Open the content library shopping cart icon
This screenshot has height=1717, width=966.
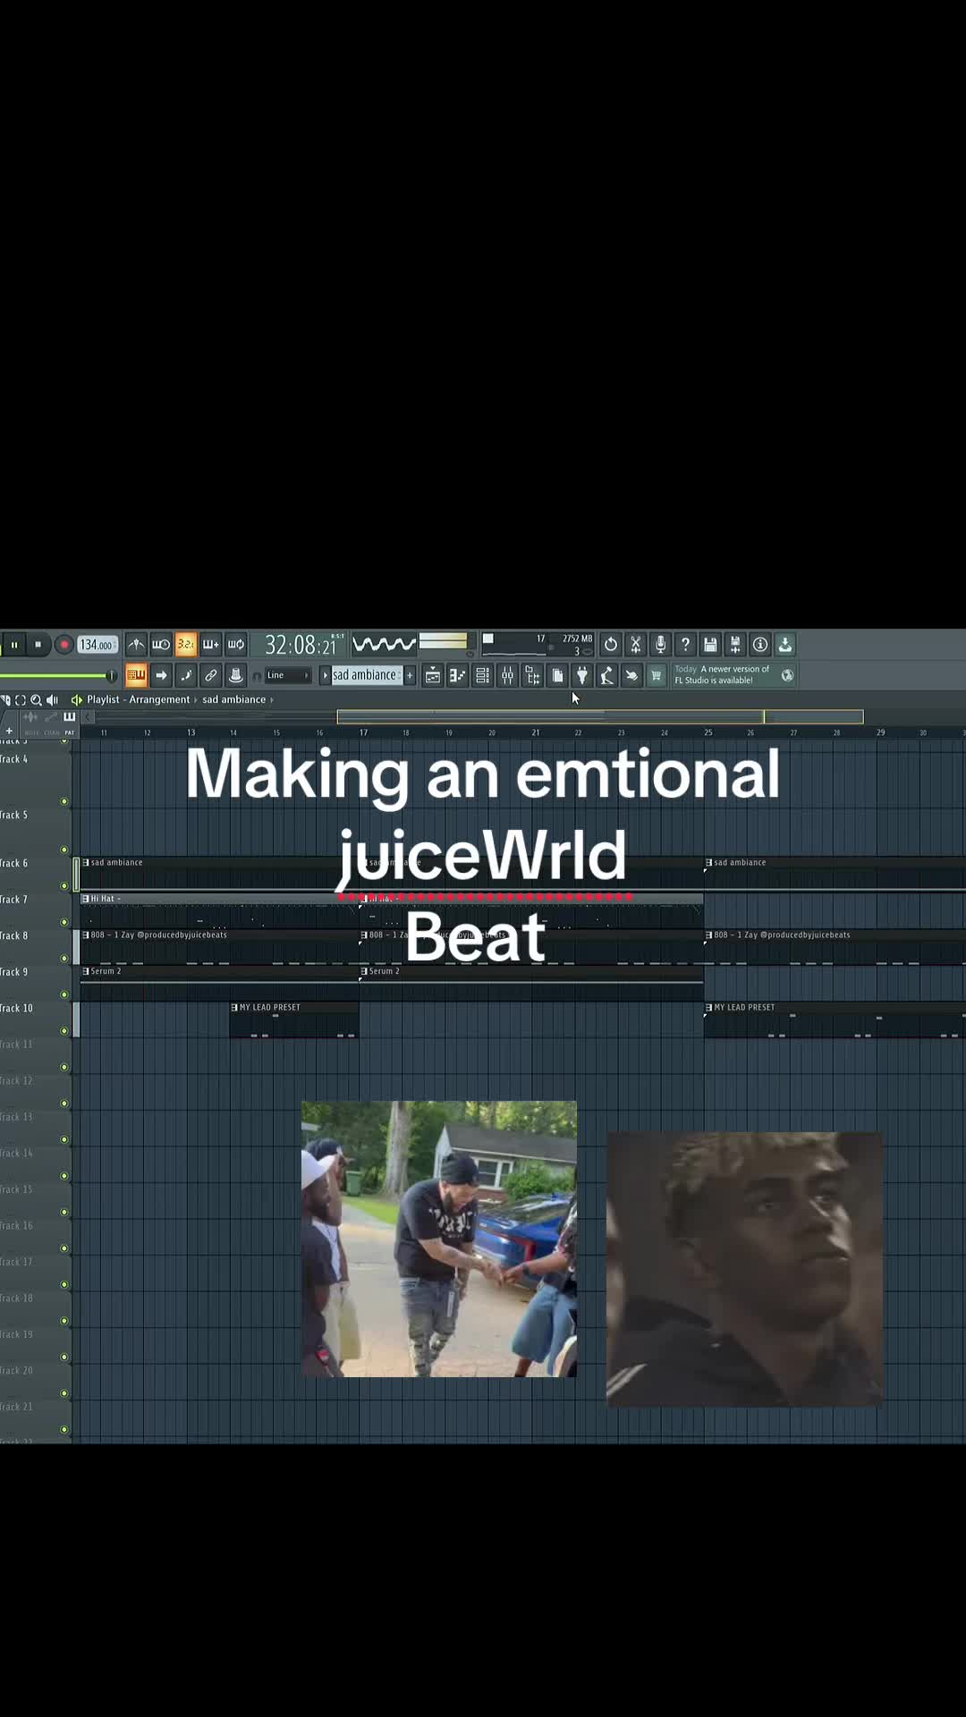pyautogui.click(x=657, y=675)
